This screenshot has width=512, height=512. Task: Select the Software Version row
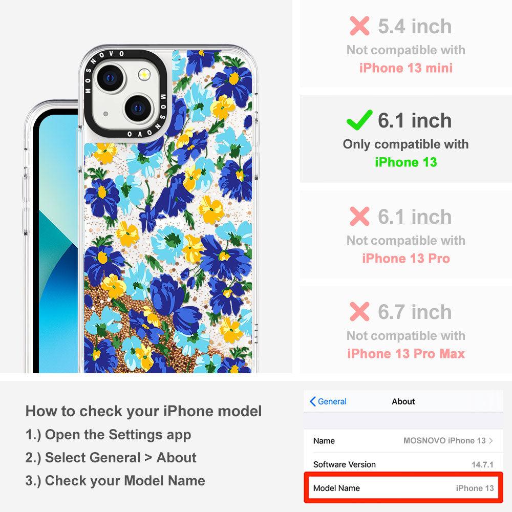click(403, 464)
